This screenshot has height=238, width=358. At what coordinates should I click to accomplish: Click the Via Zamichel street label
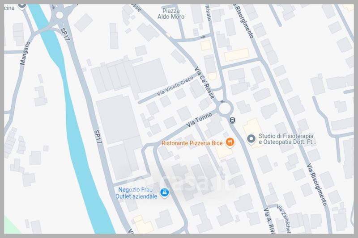point(284,219)
